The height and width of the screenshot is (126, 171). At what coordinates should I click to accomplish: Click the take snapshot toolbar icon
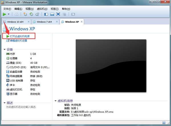tap(25, 14)
